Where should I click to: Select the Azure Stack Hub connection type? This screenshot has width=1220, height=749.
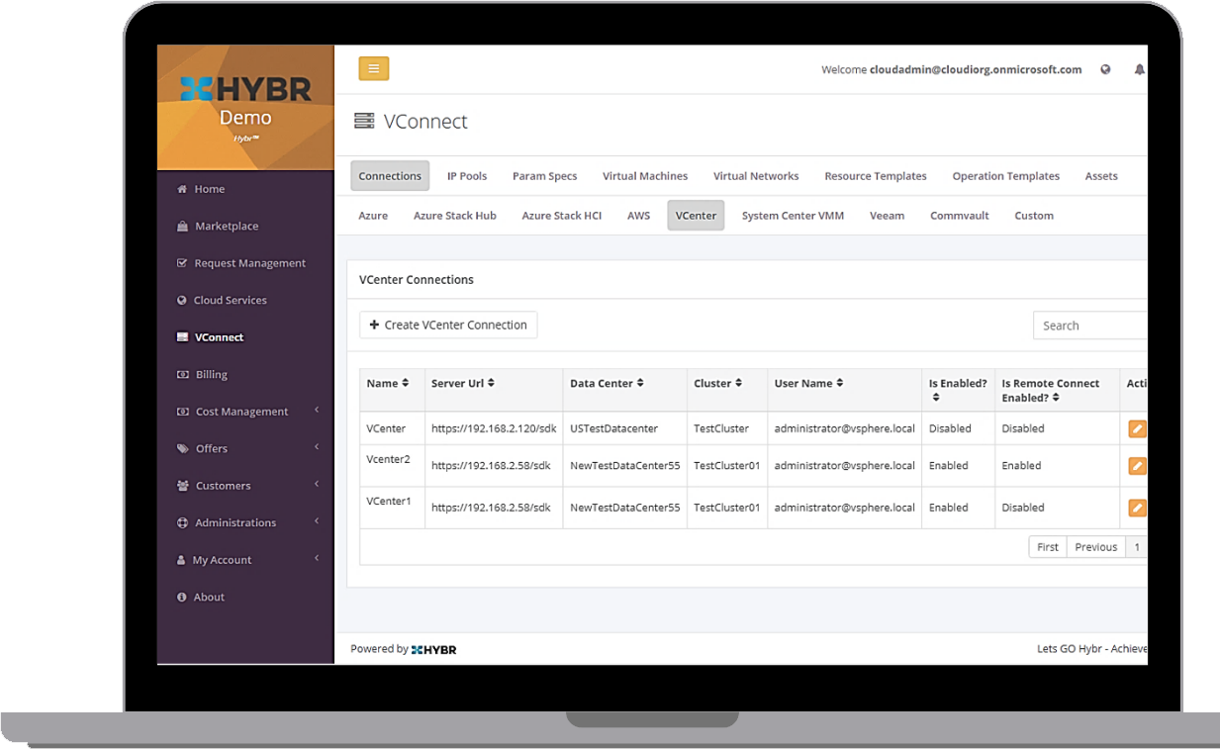455,216
